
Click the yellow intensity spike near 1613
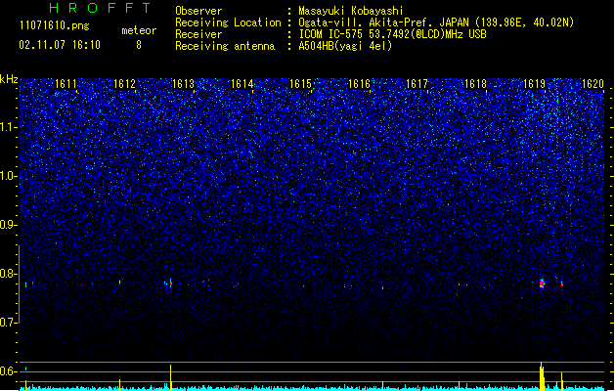pyautogui.click(x=170, y=377)
